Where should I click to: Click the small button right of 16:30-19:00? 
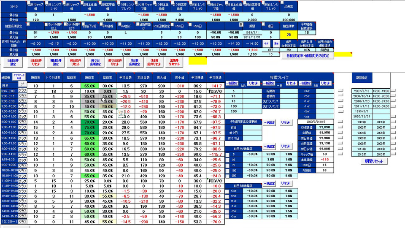[393, 90]
